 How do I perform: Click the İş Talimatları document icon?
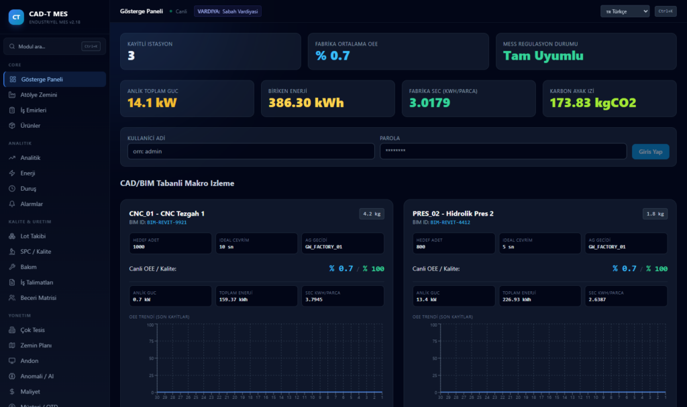(12, 282)
